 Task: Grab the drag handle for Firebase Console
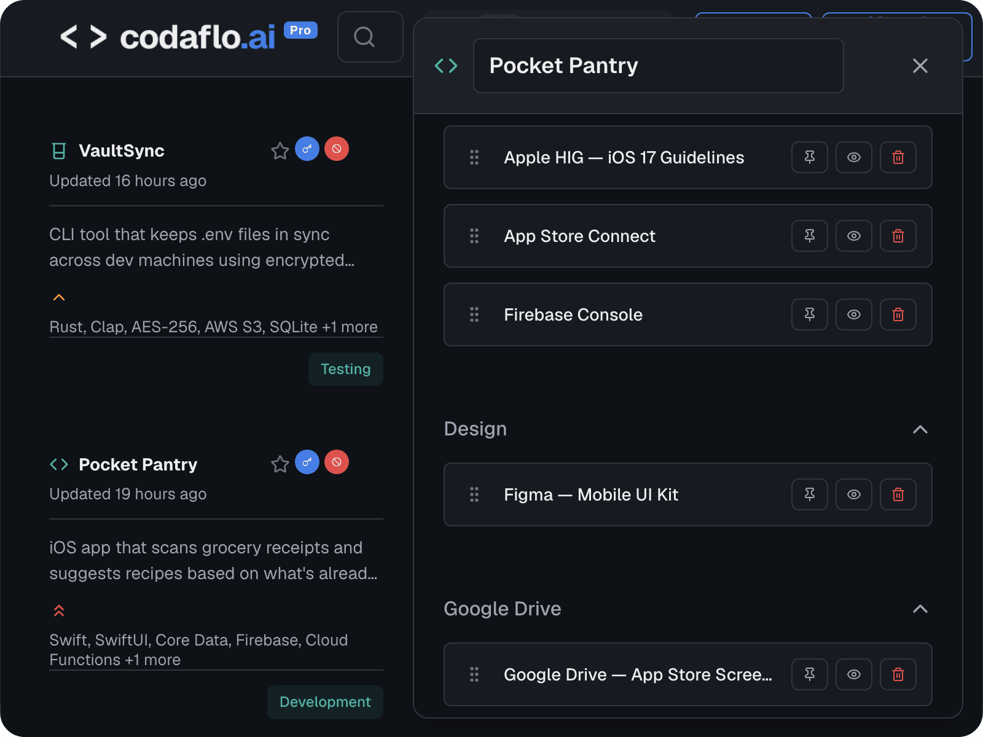coord(474,314)
